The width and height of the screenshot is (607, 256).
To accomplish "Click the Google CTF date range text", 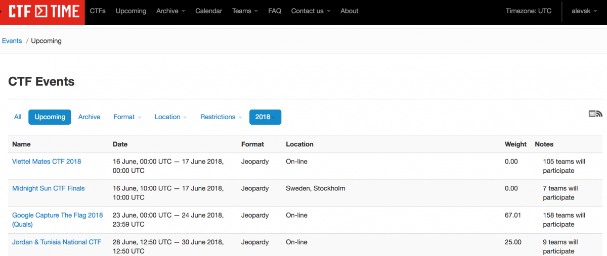I will pyautogui.click(x=168, y=220).
